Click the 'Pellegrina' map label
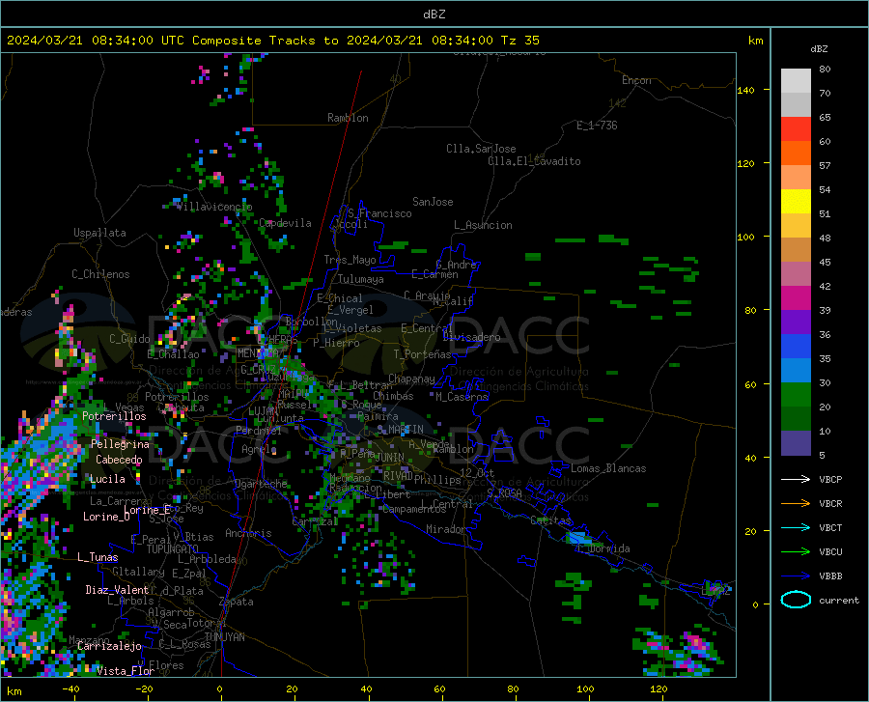This screenshot has height=702, width=869. pos(120,444)
